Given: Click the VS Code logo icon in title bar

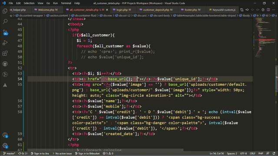Looking at the screenshot, I should pos(4,3).
